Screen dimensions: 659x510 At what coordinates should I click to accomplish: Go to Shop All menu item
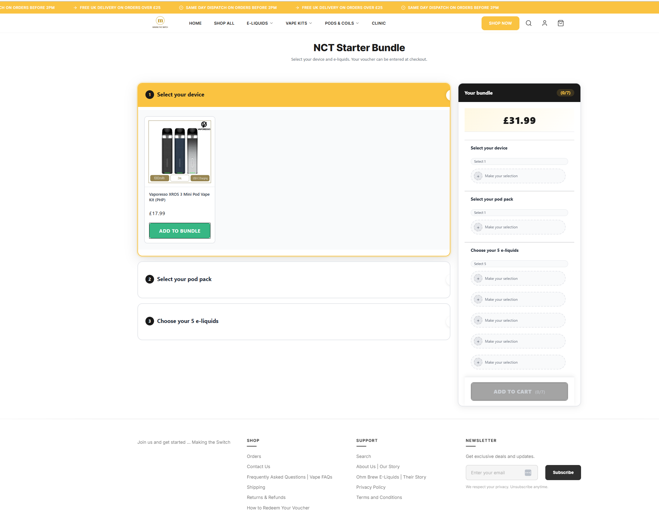[224, 23]
